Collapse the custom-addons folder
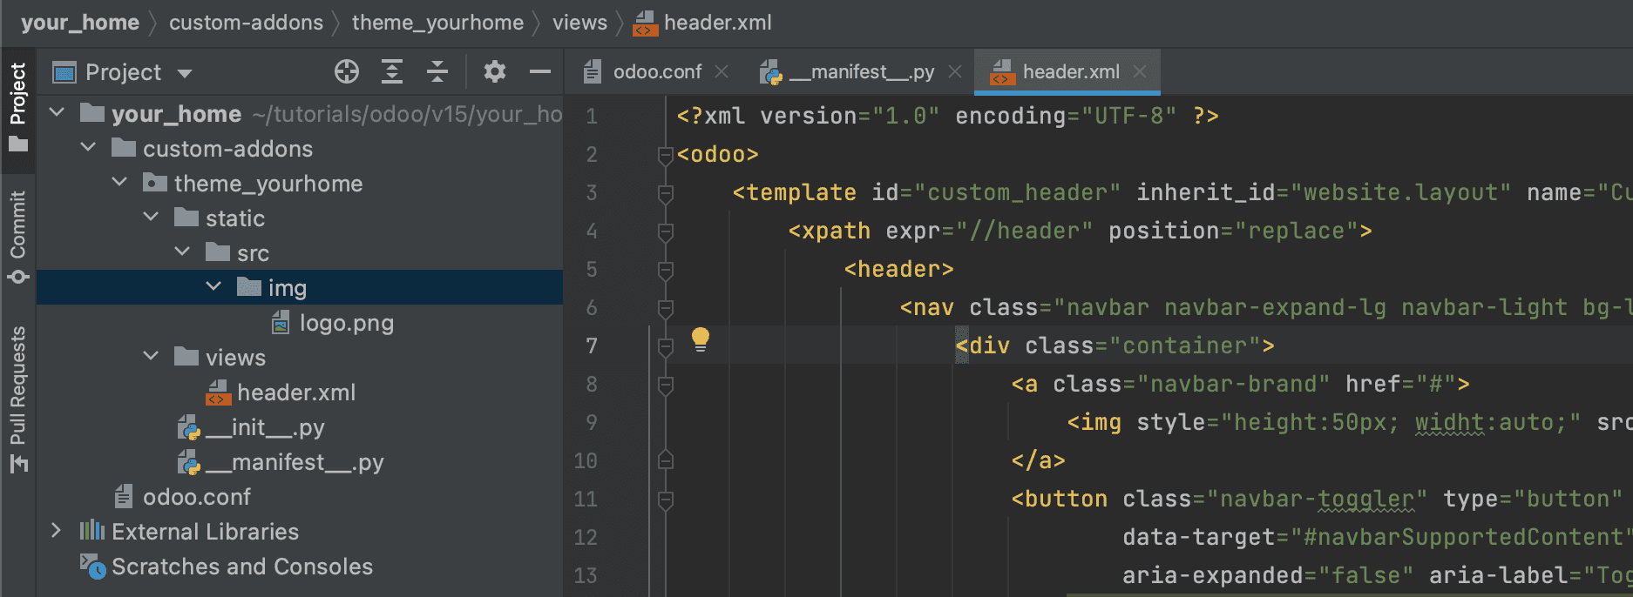Image resolution: width=1633 pixels, height=597 pixels. [88, 148]
